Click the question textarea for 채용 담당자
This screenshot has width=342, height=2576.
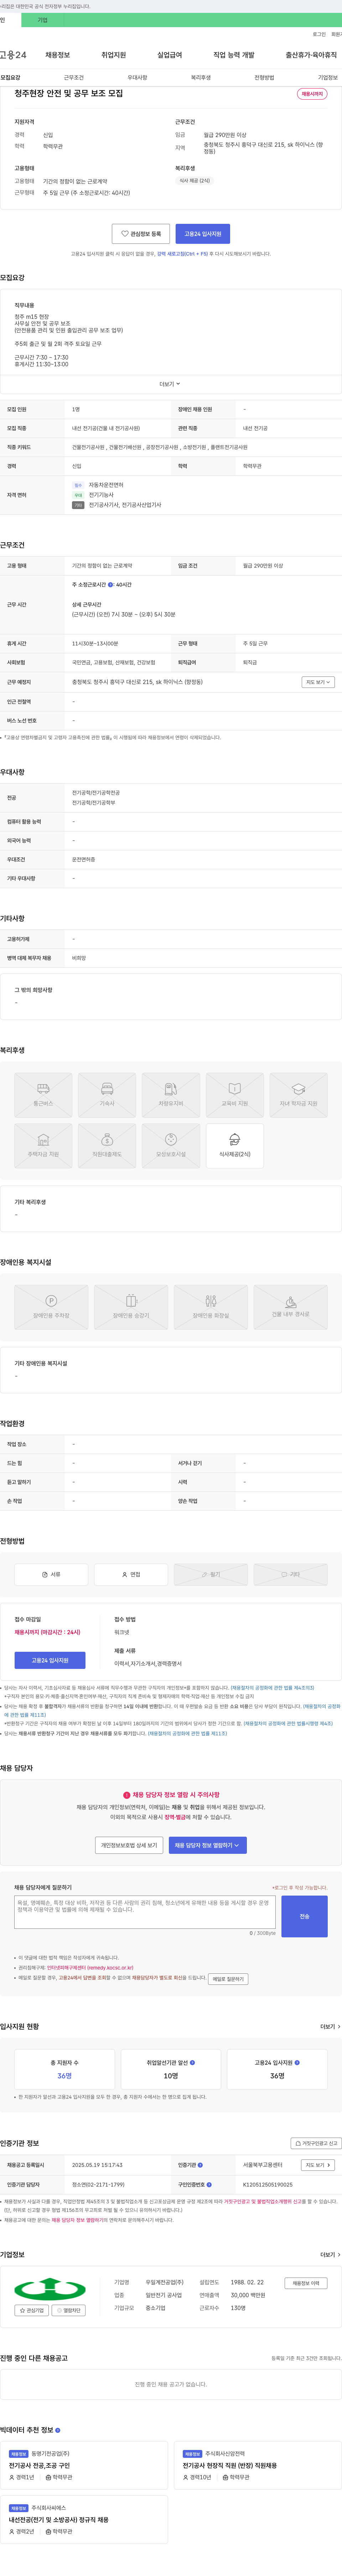[x=145, y=1912]
